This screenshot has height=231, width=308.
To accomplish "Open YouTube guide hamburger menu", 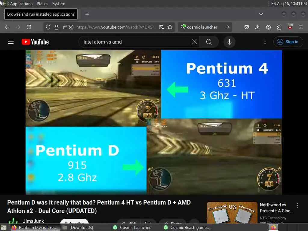I will (11, 42).
